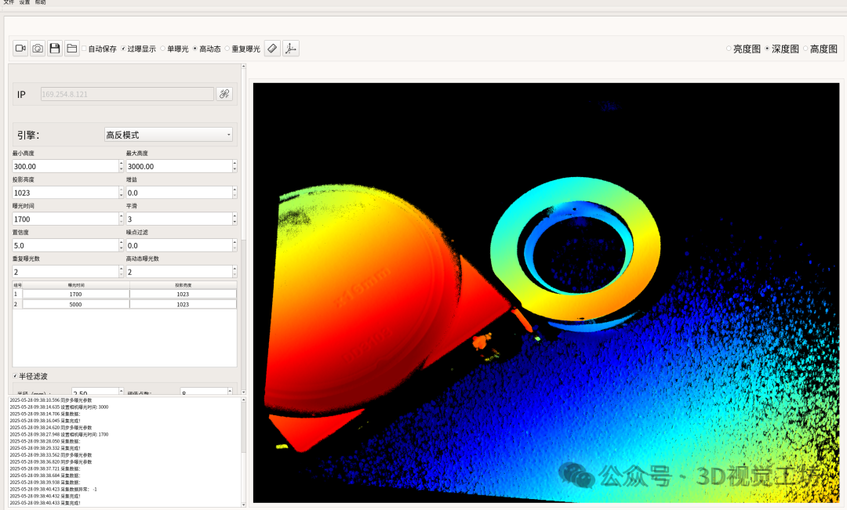Take a single snapshot with the photo camera icon
The width and height of the screenshot is (847, 510).
[x=38, y=49]
